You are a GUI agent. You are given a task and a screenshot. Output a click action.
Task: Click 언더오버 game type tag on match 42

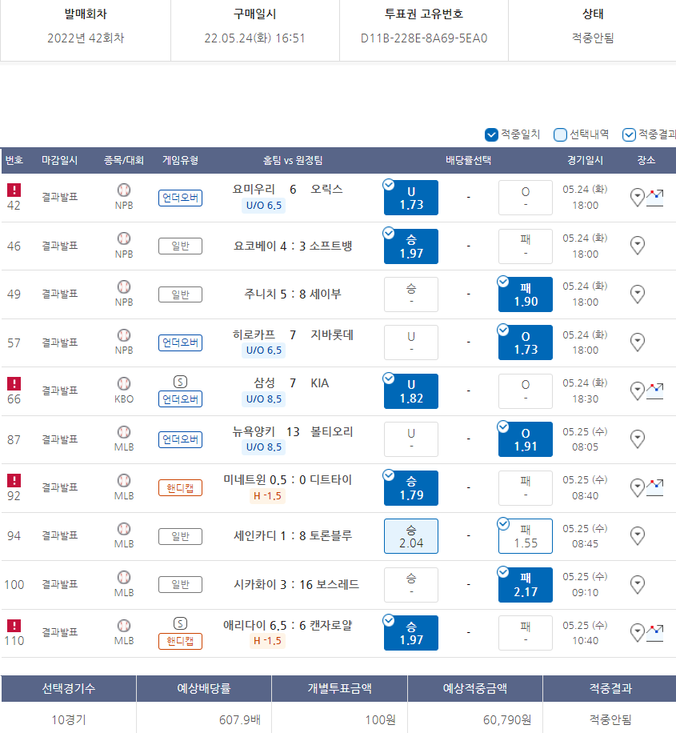181,198
